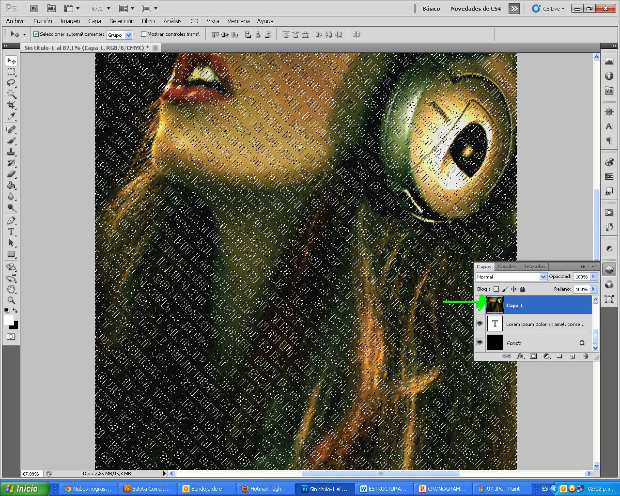Add layer style with fx icon
Viewport: 620px width, 496px height.
(x=521, y=356)
